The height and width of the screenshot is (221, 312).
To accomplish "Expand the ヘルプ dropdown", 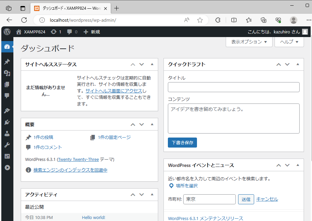I will [x=289, y=42].
